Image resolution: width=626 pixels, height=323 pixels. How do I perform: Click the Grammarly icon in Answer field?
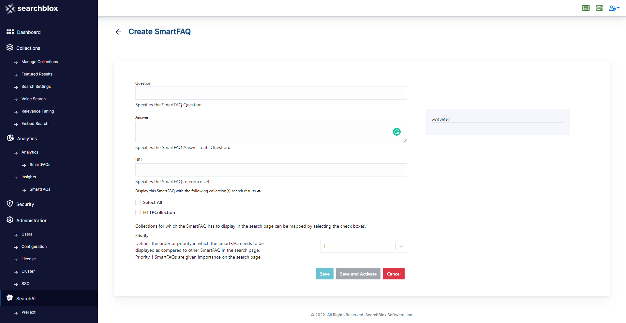(397, 132)
